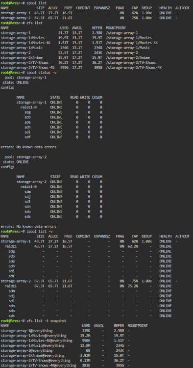Screen dimensions: 193x368
Task: Click the '3.92M' snapshot used value
Action: [x=85, y=356]
